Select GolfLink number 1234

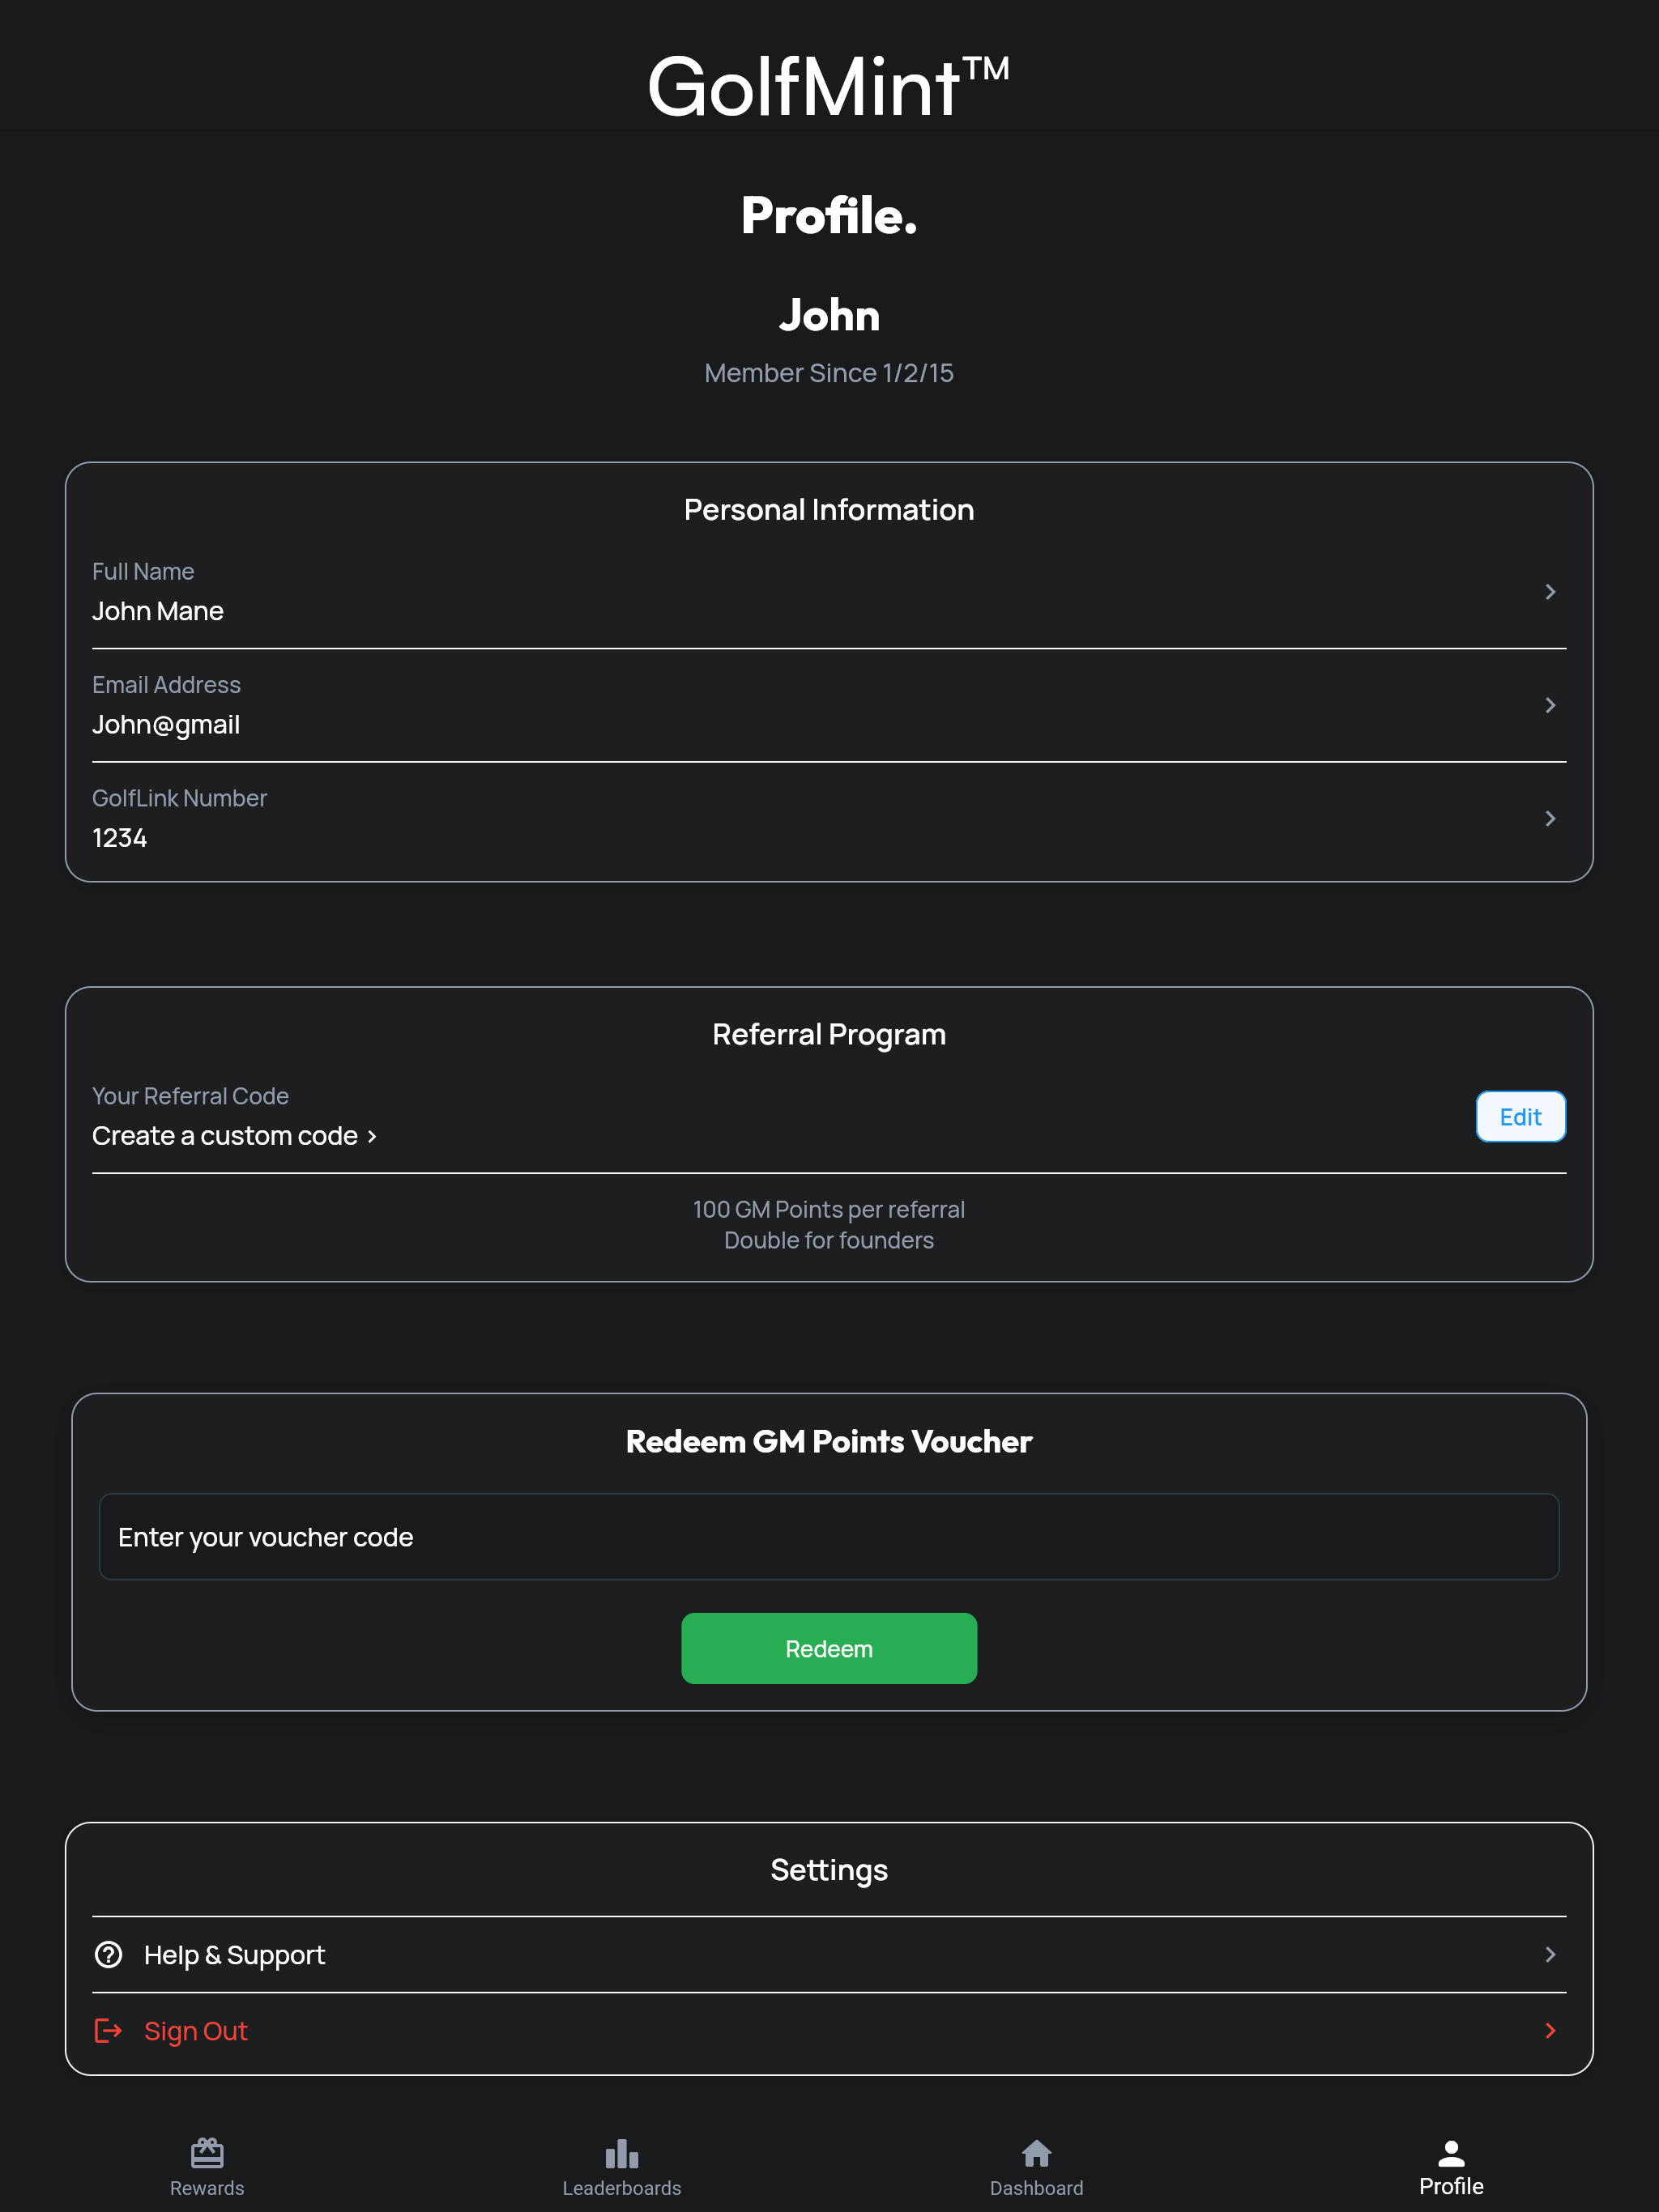(x=120, y=838)
